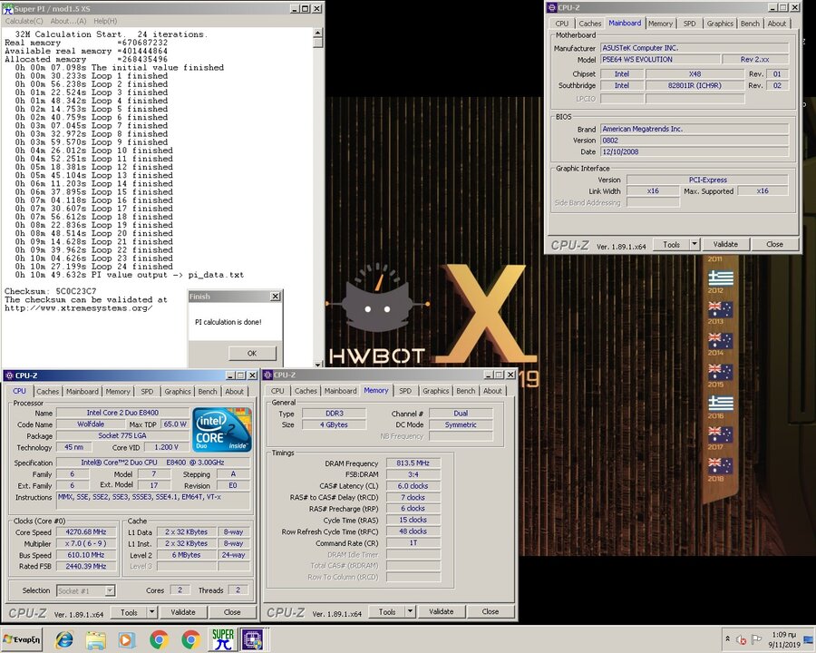816x653 pixels.
Task: Click Validate in Memory window
Action: pyautogui.click(x=441, y=612)
